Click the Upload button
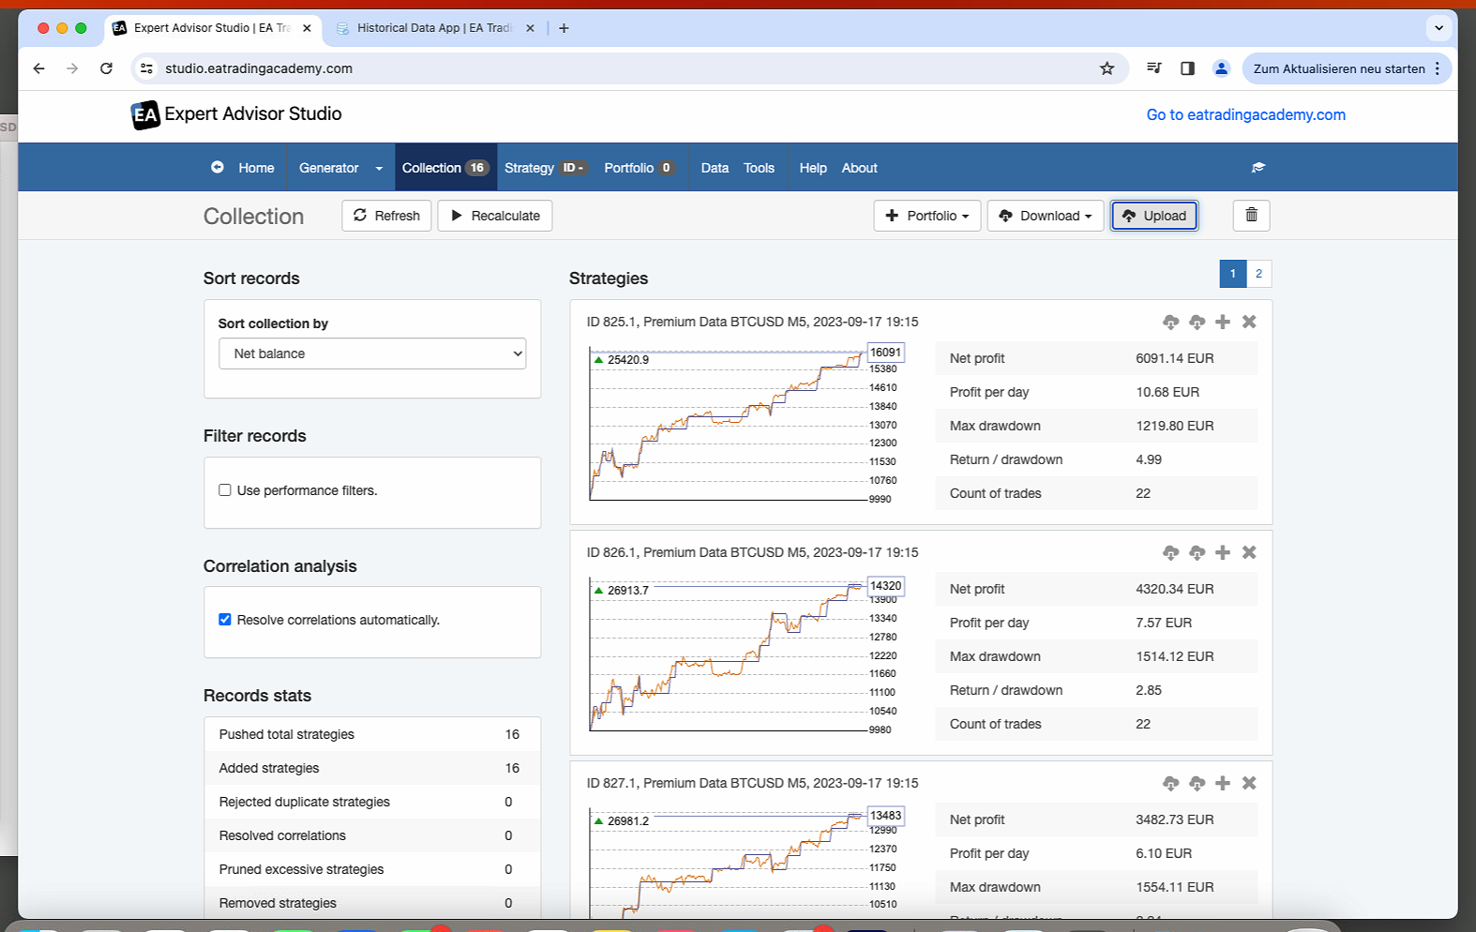This screenshot has height=932, width=1476. [x=1154, y=216]
